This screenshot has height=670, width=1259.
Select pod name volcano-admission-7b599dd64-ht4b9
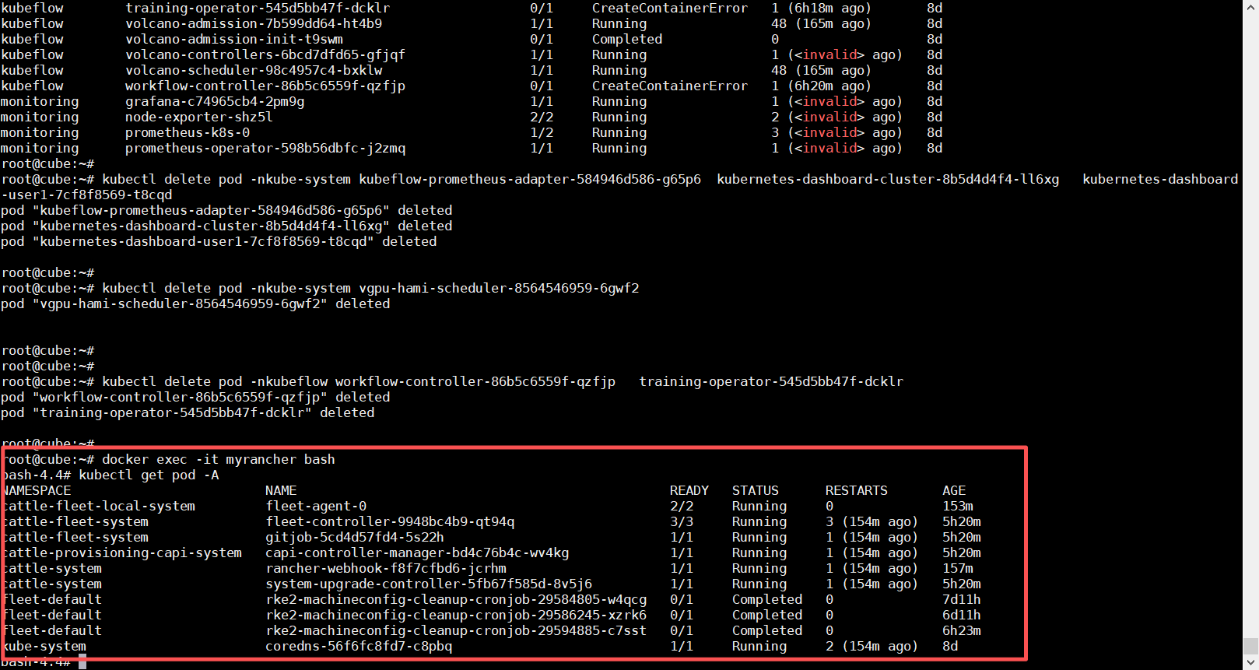coord(254,23)
